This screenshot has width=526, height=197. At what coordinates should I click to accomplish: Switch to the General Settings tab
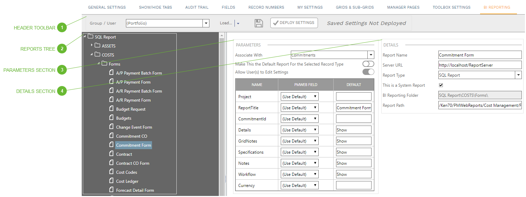(107, 7)
